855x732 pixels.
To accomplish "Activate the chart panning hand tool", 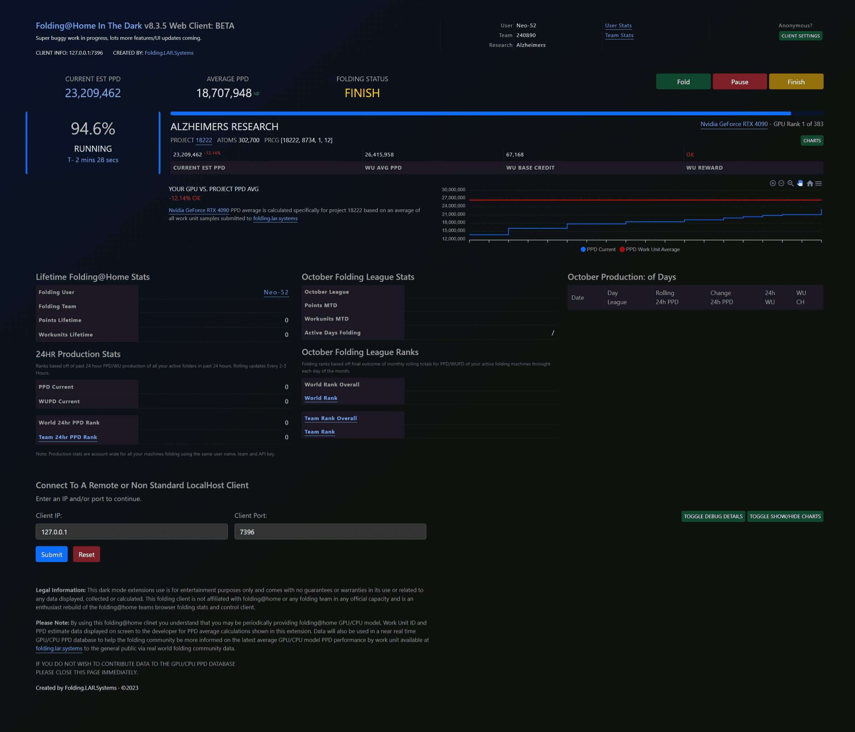I will point(800,183).
